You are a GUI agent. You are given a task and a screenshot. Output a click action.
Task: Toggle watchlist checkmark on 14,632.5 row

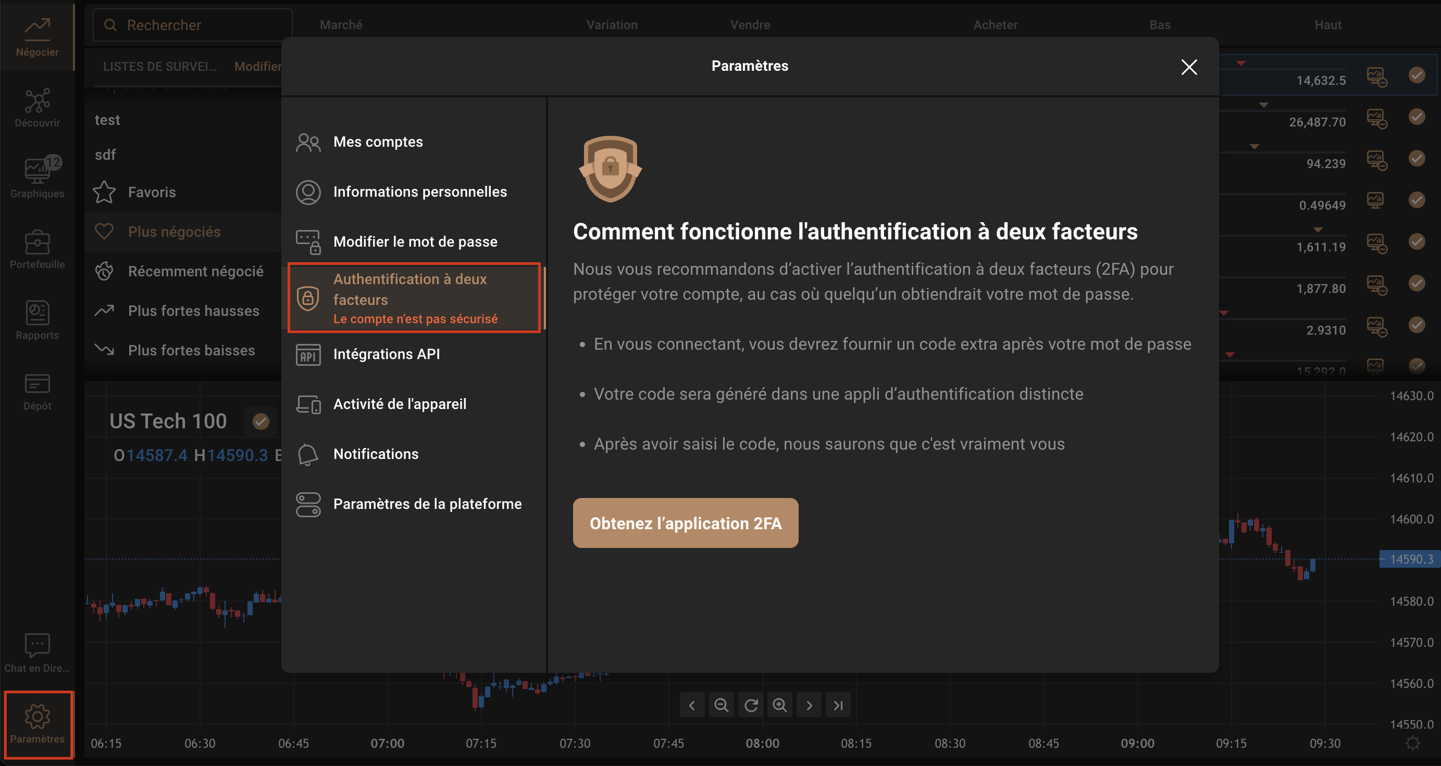click(x=1417, y=74)
